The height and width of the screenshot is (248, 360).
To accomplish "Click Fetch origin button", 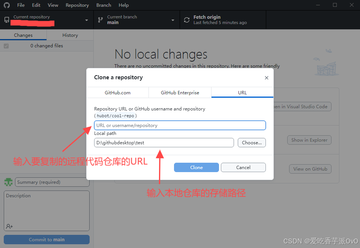I will [x=223, y=20].
